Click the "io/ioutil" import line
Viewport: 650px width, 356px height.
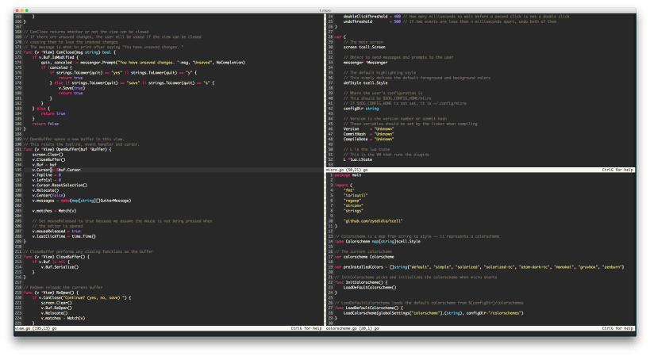tap(356, 195)
